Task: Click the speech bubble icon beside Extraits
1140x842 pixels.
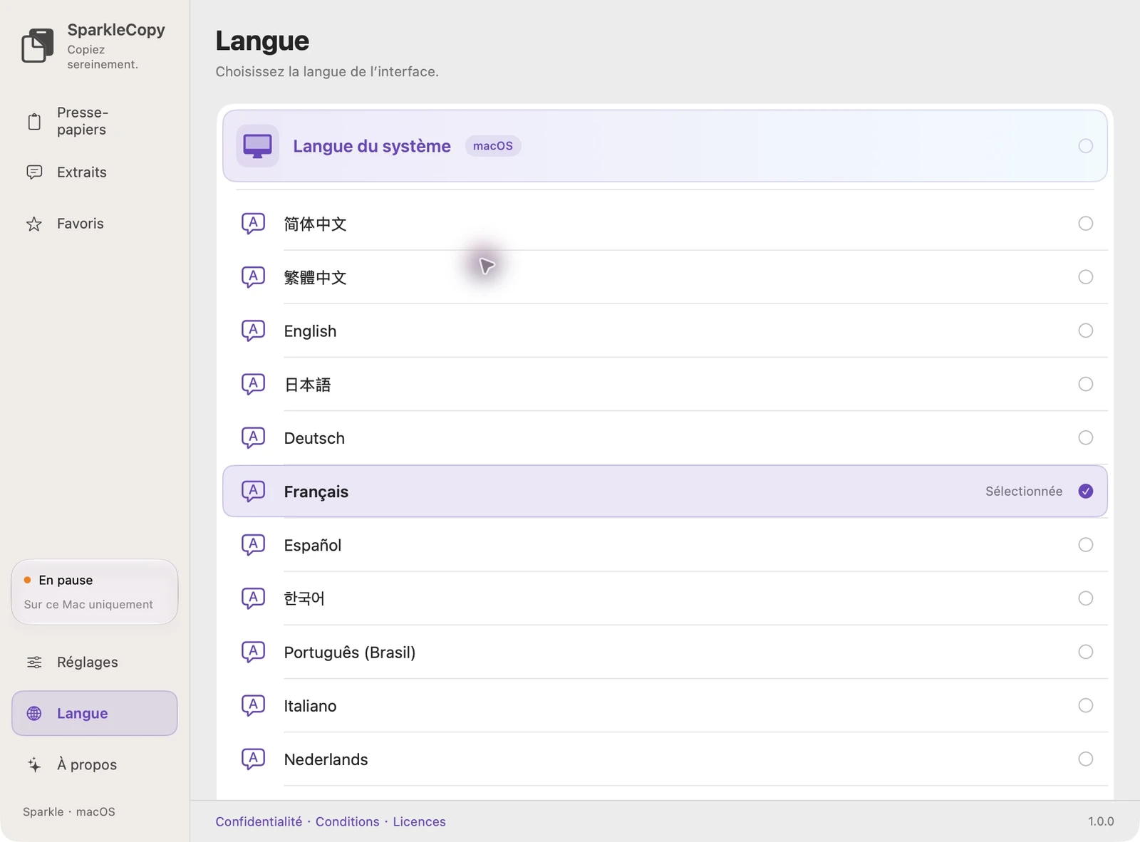Action: pos(34,172)
